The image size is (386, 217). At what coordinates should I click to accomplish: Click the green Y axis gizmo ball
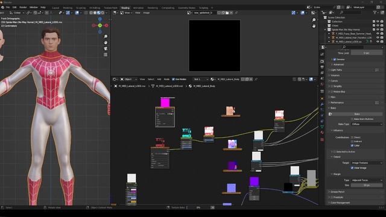100,25
